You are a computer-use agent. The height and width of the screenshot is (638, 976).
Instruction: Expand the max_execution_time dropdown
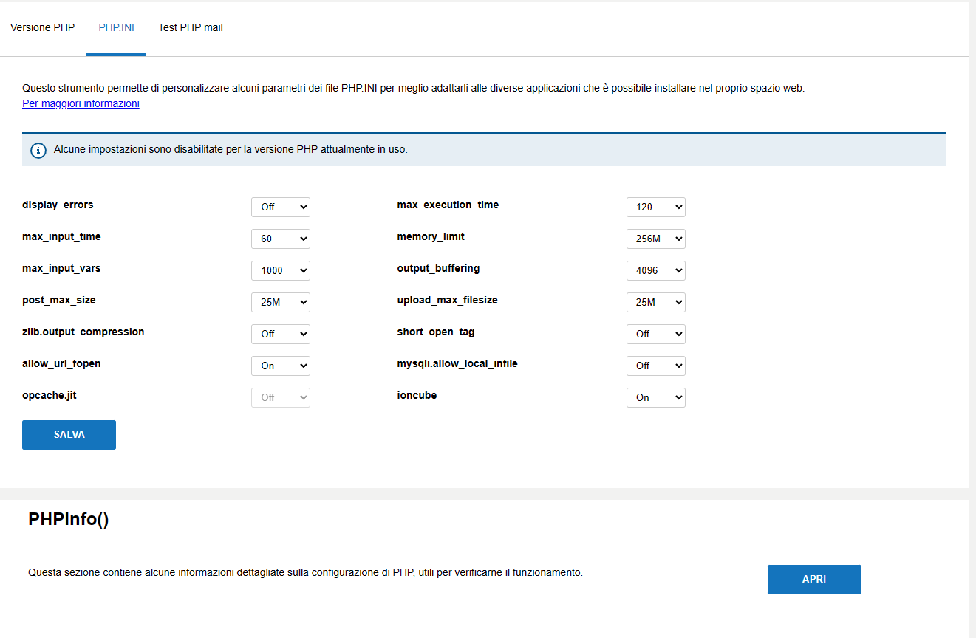[655, 207]
